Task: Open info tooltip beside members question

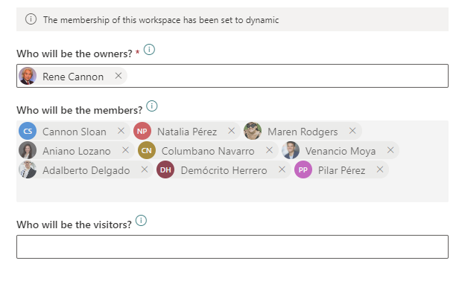Action: coord(152,106)
